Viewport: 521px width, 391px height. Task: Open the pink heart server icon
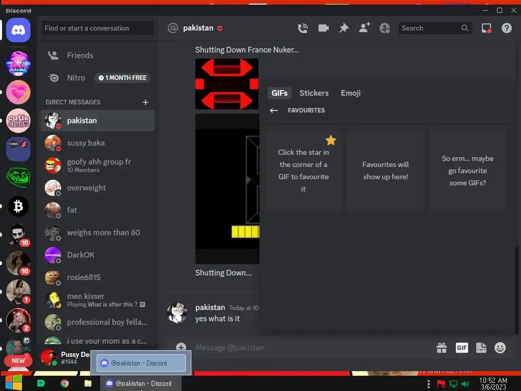coord(18,92)
